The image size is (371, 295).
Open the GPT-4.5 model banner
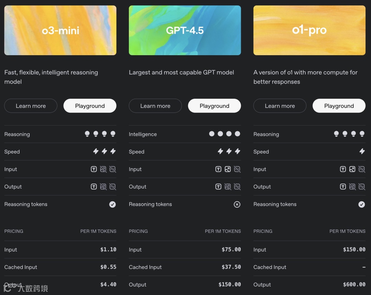pos(185,30)
